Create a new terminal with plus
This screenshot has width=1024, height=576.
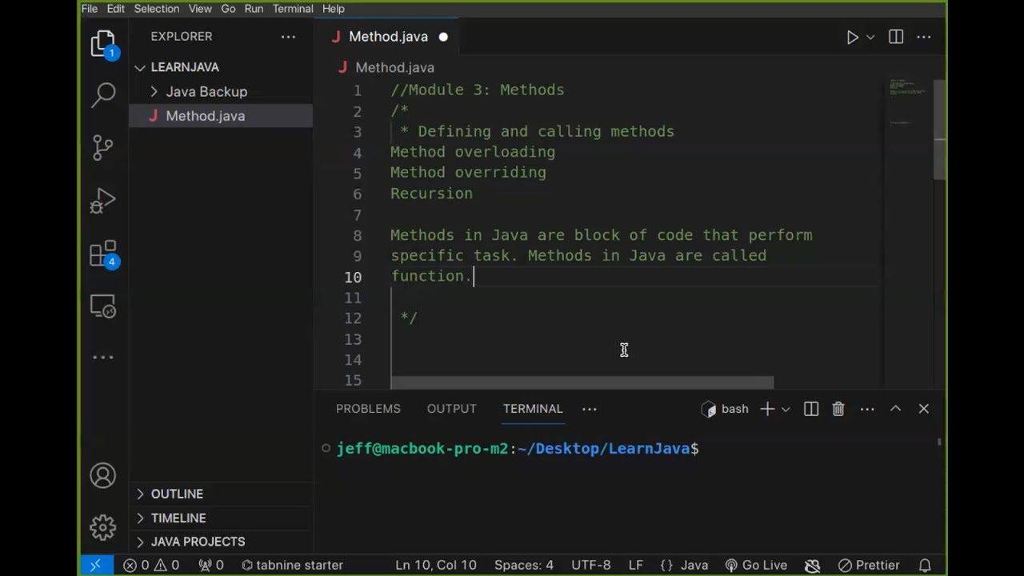click(x=766, y=409)
